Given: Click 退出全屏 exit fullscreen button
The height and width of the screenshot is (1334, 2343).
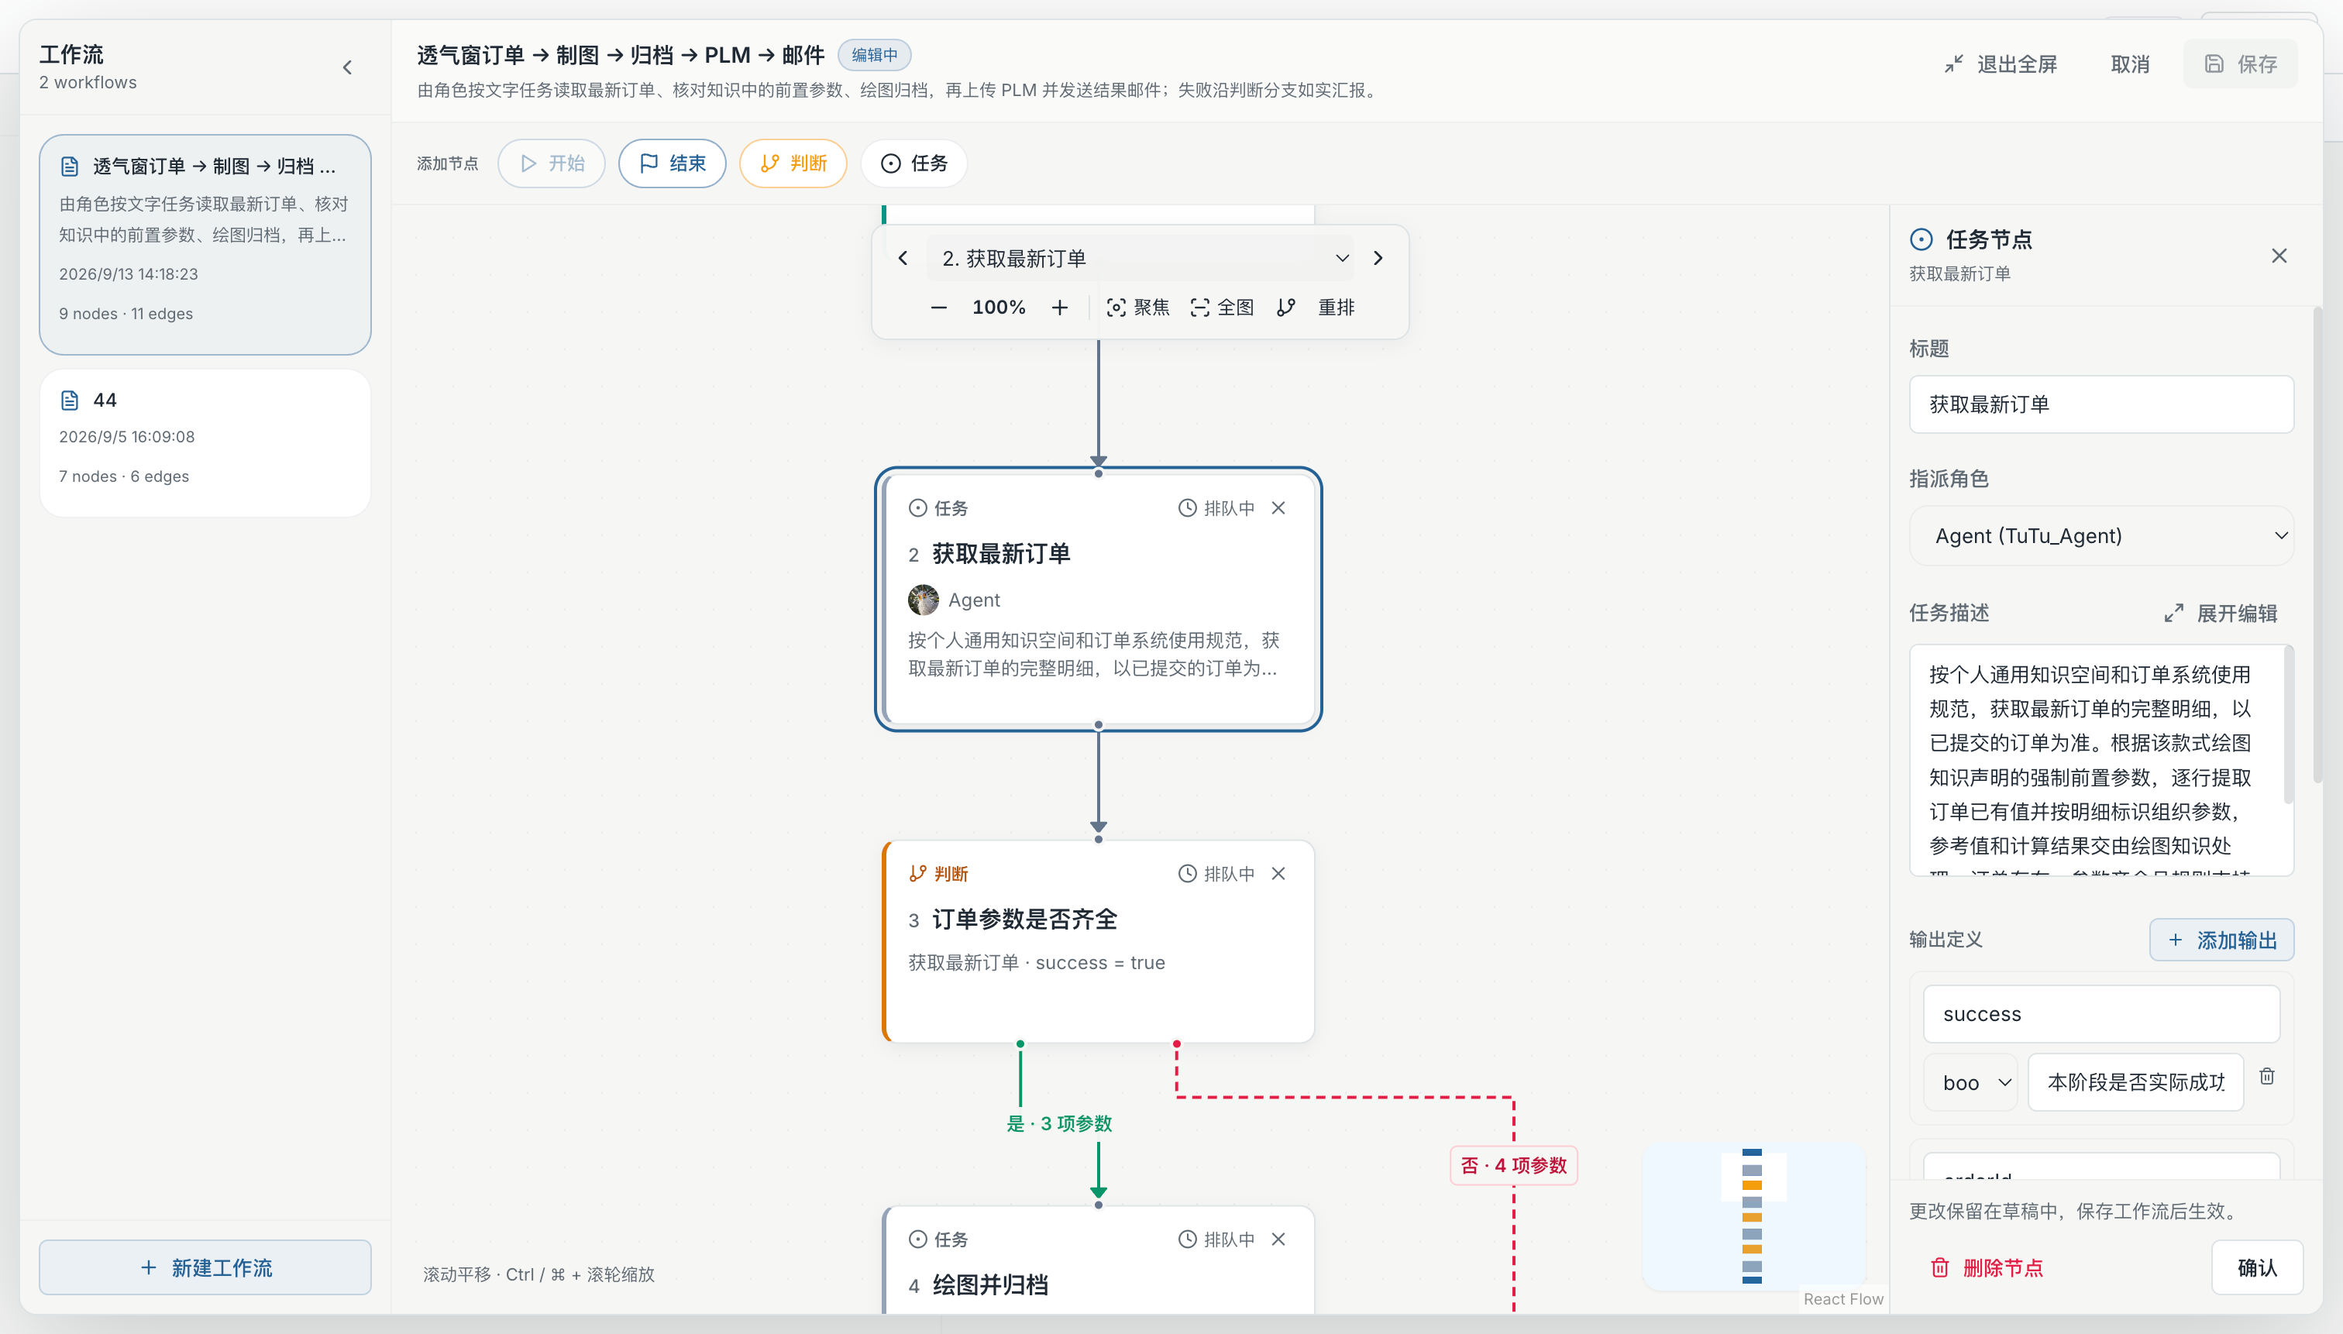Looking at the screenshot, I should pos(2001,64).
